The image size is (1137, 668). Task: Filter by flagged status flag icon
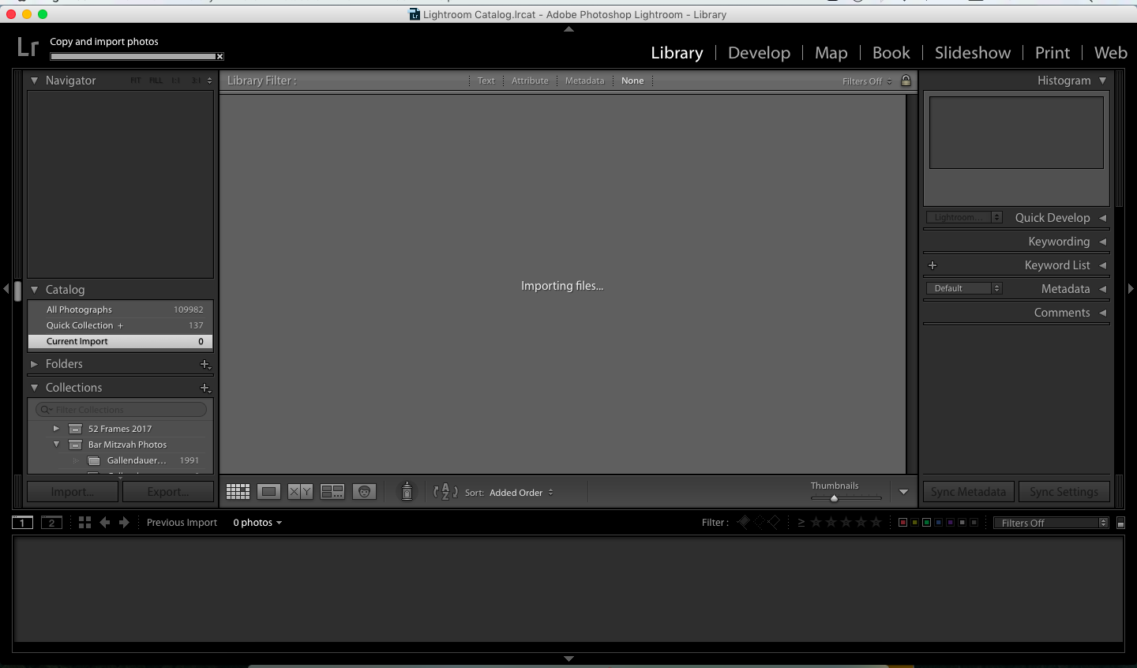(x=743, y=522)
